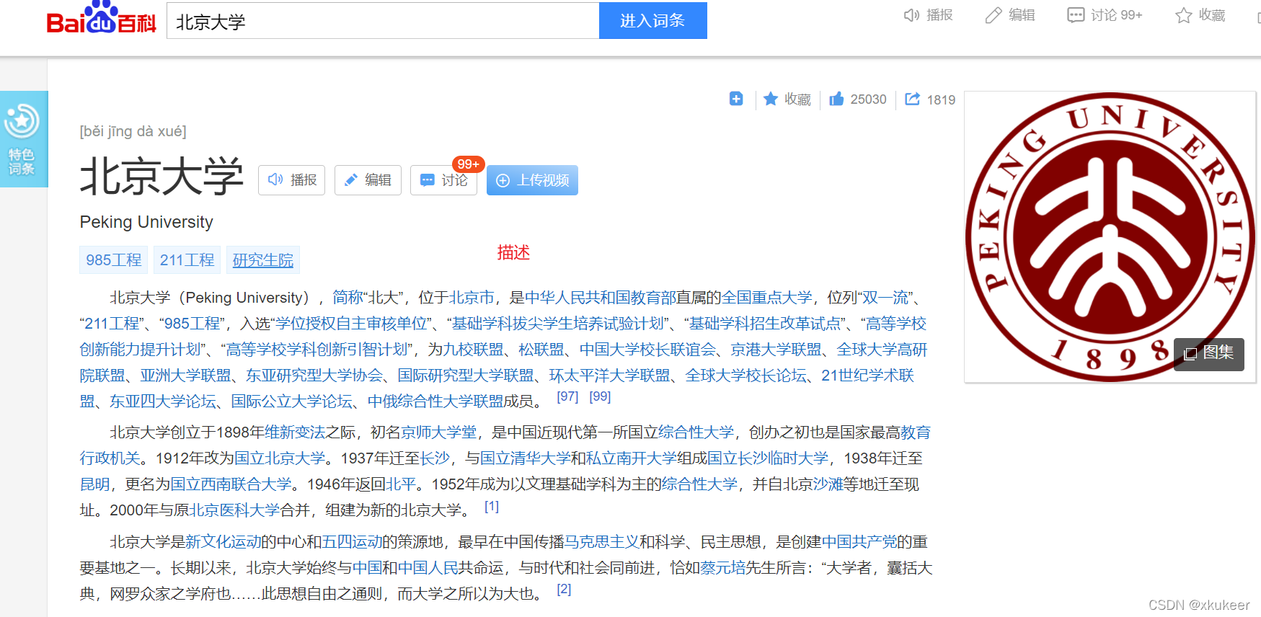Open the 五四运动 link
The width and height of the screenshot is (1261, 617).
coord(352,542)
